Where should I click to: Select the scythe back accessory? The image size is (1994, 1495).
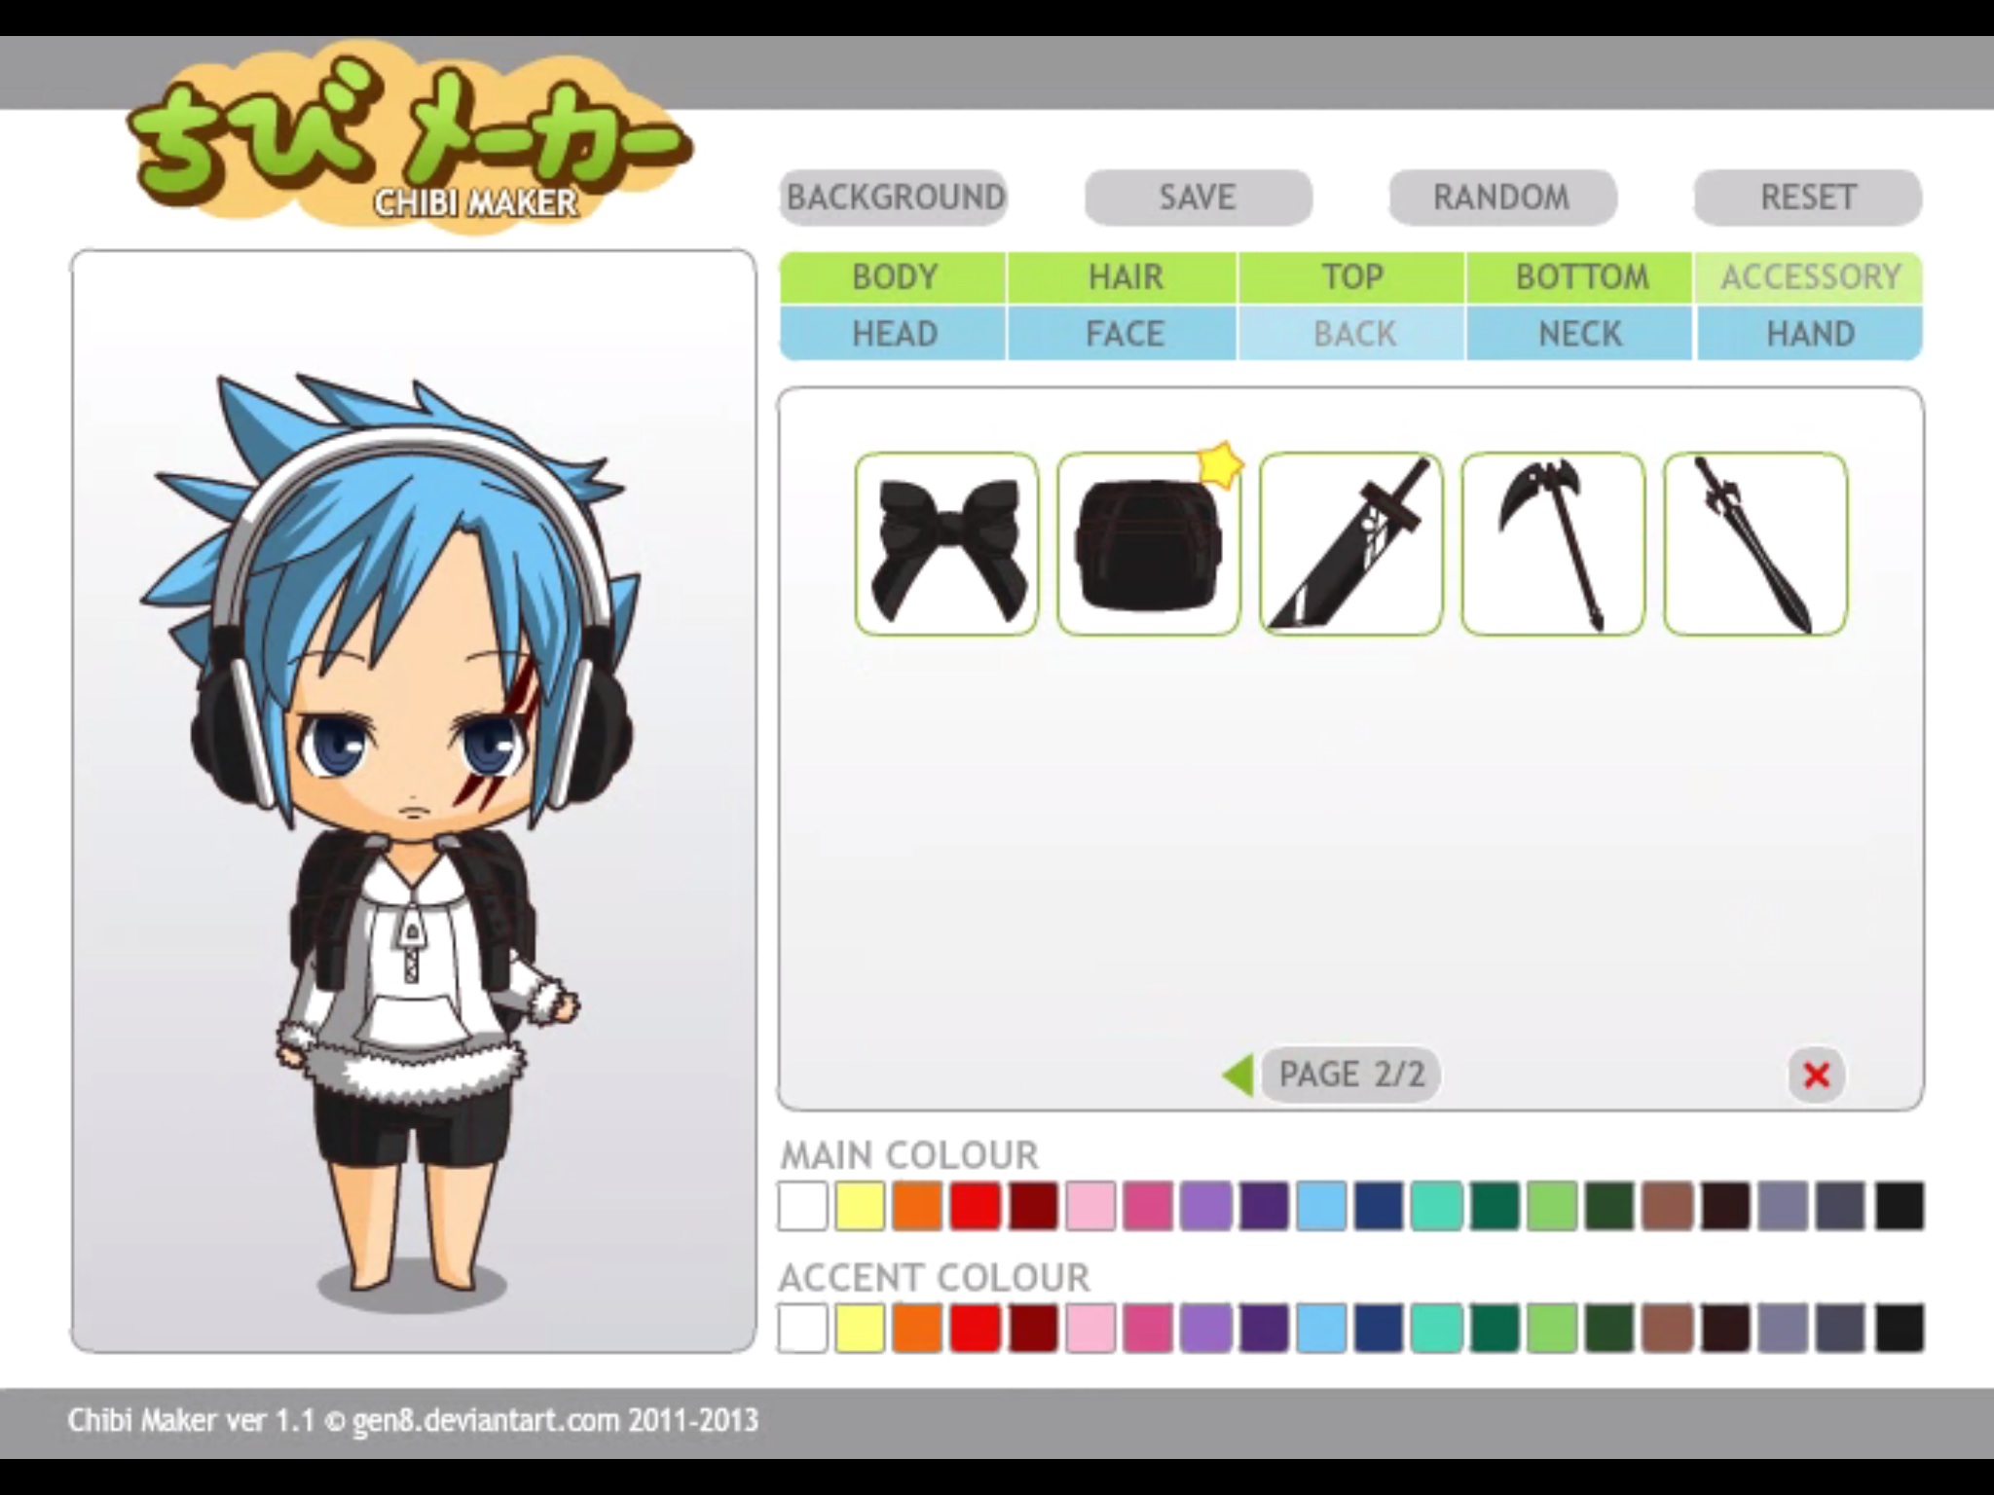[x=1553, y=544]
